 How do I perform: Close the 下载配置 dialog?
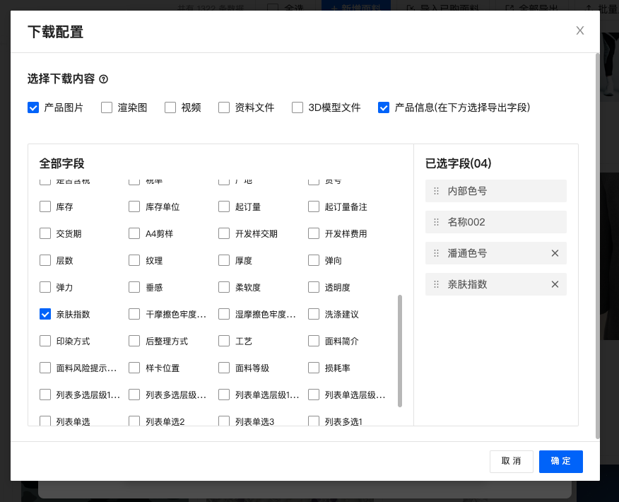tap(580, 30)
